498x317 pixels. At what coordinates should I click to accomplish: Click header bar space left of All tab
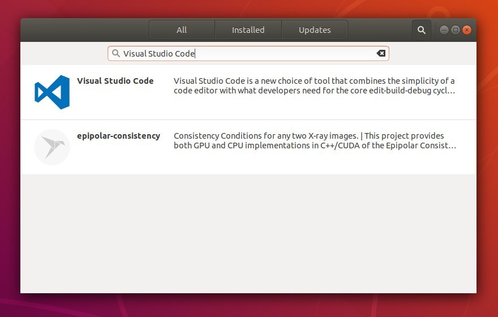coord(85,30)
